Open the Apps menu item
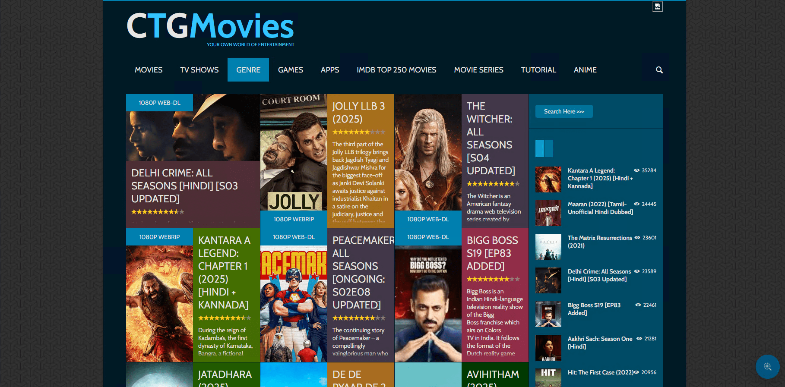Viewport: 785px width, 387px height. pyautogui.click(x=330, y=70)
